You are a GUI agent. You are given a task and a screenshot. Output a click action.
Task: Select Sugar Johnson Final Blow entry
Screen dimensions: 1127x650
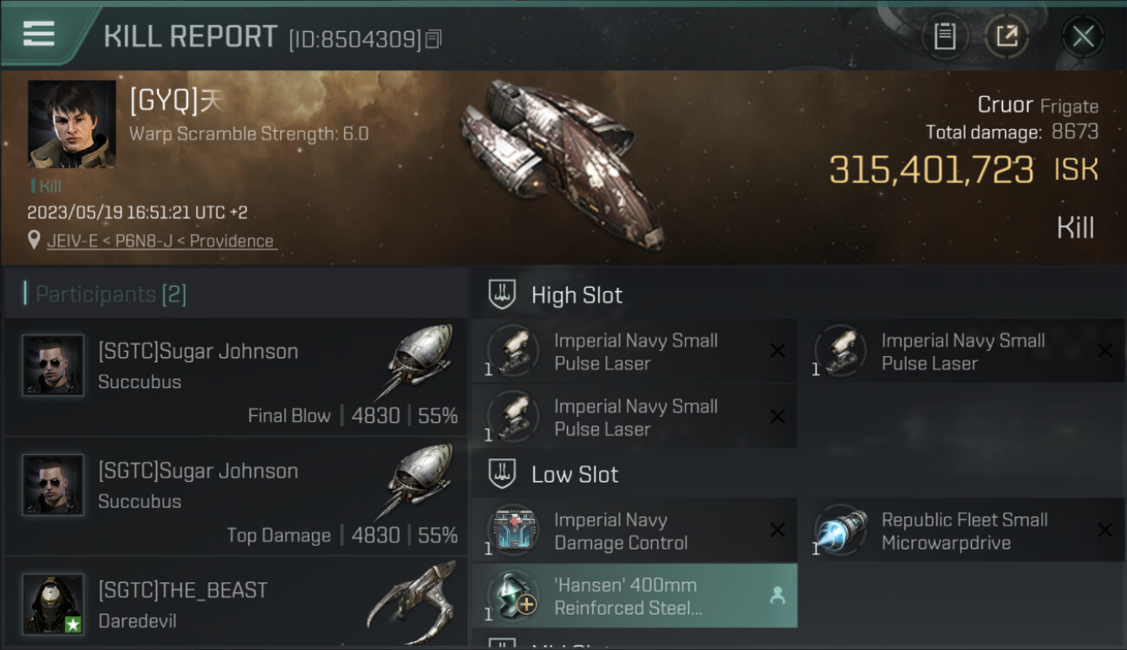click(236, 376)
